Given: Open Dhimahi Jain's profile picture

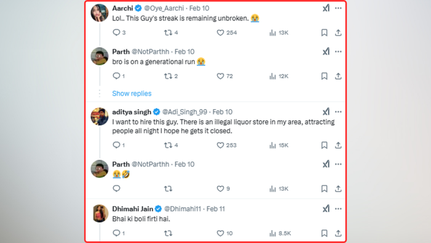Looking at the screenshot, I should [x=100, y=213].
